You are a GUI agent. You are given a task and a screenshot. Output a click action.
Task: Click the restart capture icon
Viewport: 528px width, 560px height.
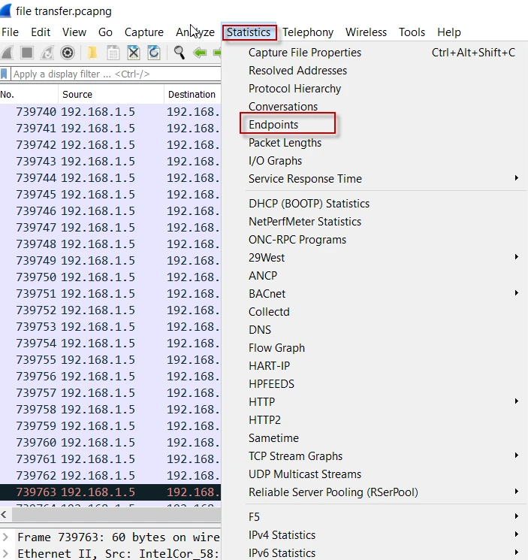[47, 53]
